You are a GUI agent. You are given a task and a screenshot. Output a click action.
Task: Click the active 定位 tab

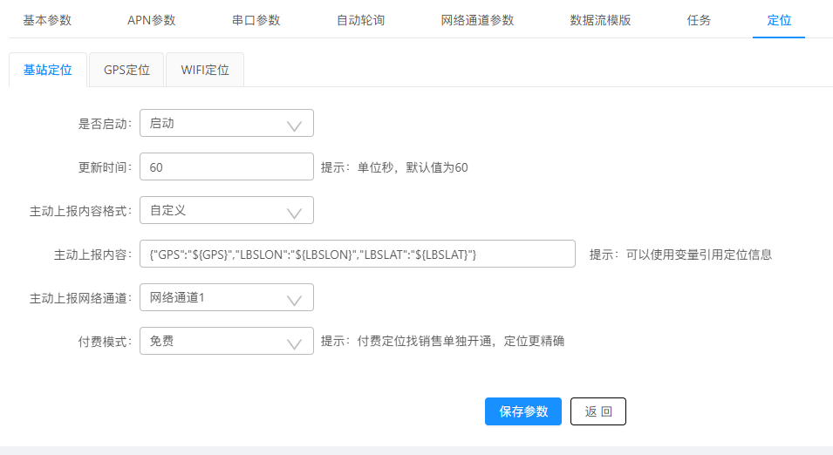click(x=779, y=20)
